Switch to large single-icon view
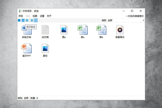The height and width of the screenshot is (108, 162). [19, 20]
